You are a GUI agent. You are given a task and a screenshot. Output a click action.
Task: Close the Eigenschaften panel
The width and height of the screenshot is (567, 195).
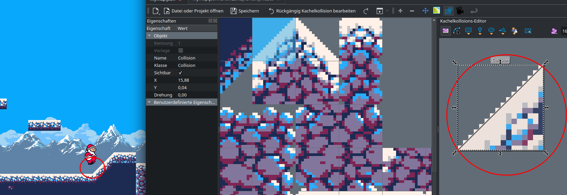coord(215,21)
